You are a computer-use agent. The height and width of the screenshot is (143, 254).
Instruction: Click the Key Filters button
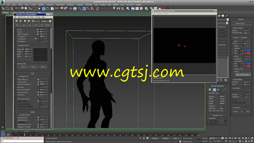(x=217, y=141)
